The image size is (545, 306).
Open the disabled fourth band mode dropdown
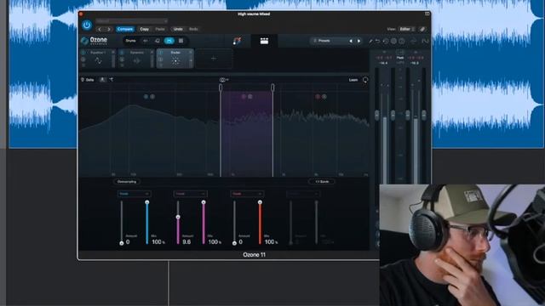pos(303,194)
